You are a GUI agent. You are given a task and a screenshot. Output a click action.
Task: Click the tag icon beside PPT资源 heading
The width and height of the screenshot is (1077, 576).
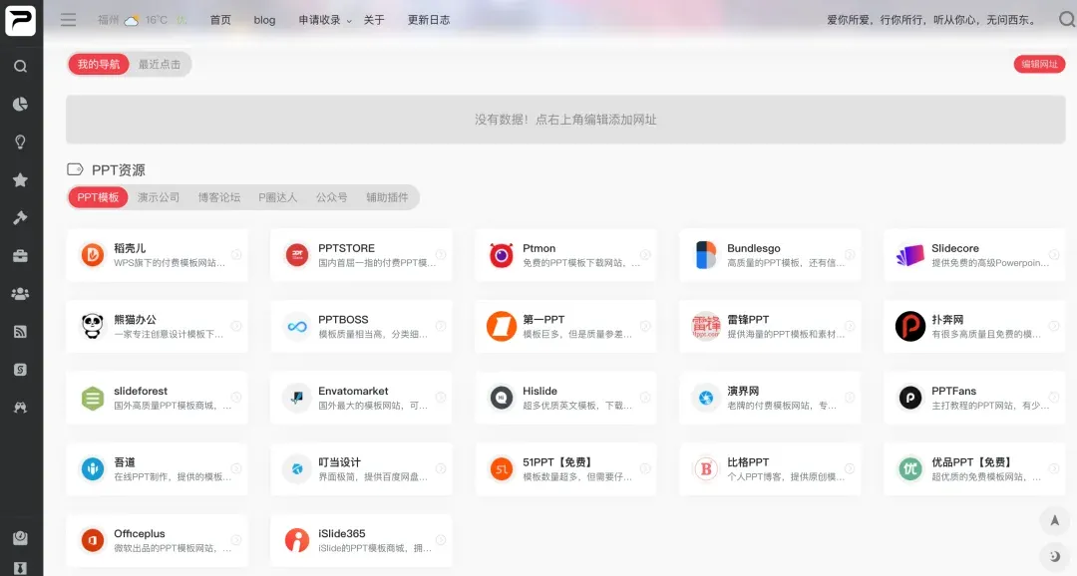click(75, 169)
